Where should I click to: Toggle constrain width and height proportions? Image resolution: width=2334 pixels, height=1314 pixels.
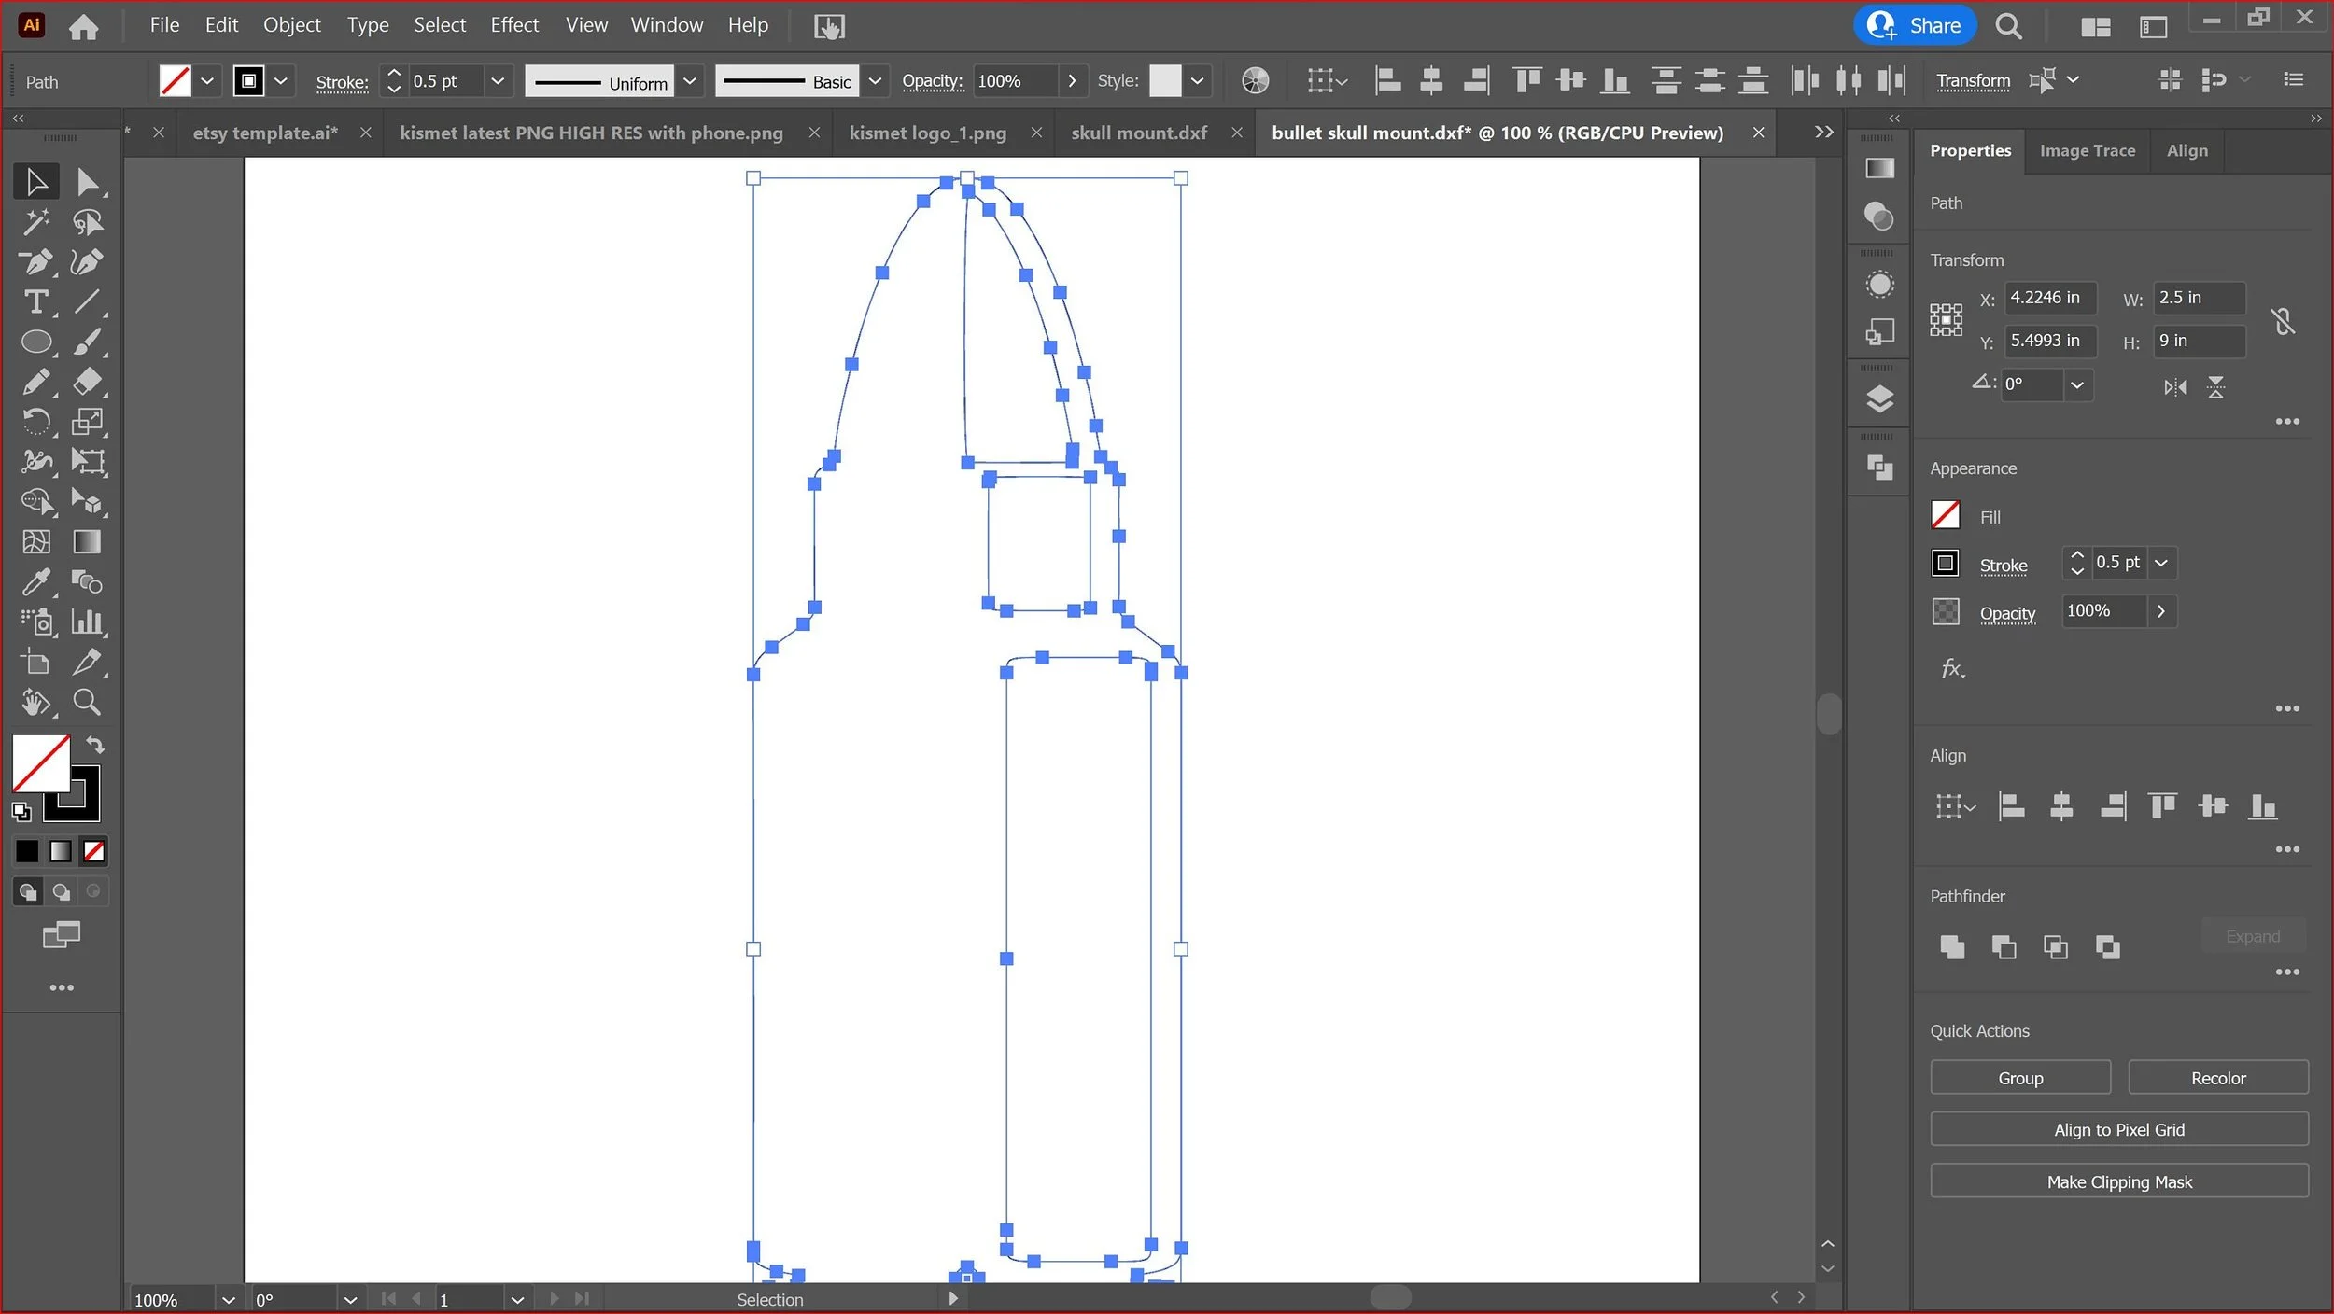[x=2283, y=321]
